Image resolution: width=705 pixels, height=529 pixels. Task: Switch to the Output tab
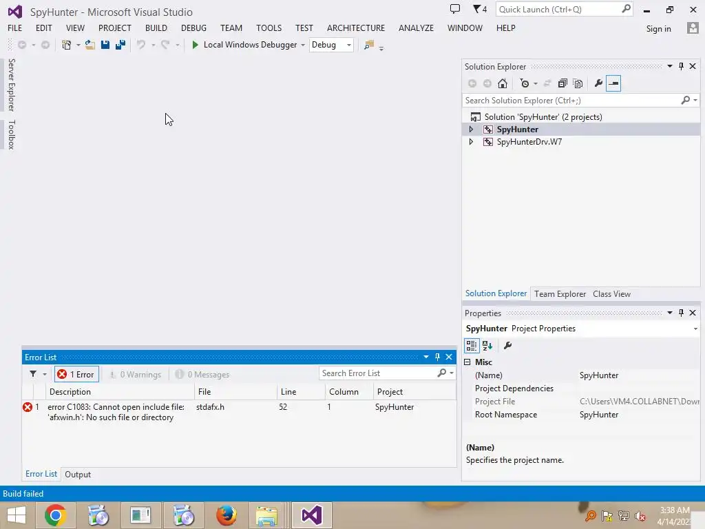[x=78, y=475]
